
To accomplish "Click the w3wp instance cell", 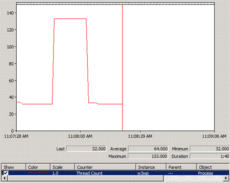I will [143, 173].
